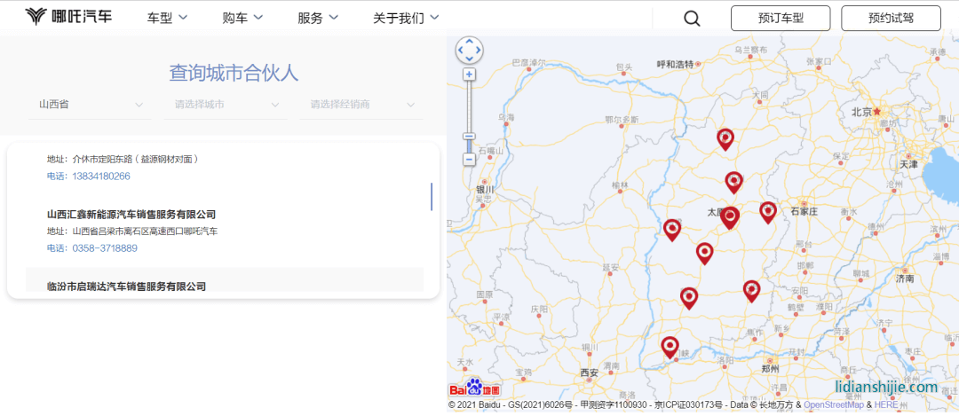Zoom in with the map plus button

[469, 75]
